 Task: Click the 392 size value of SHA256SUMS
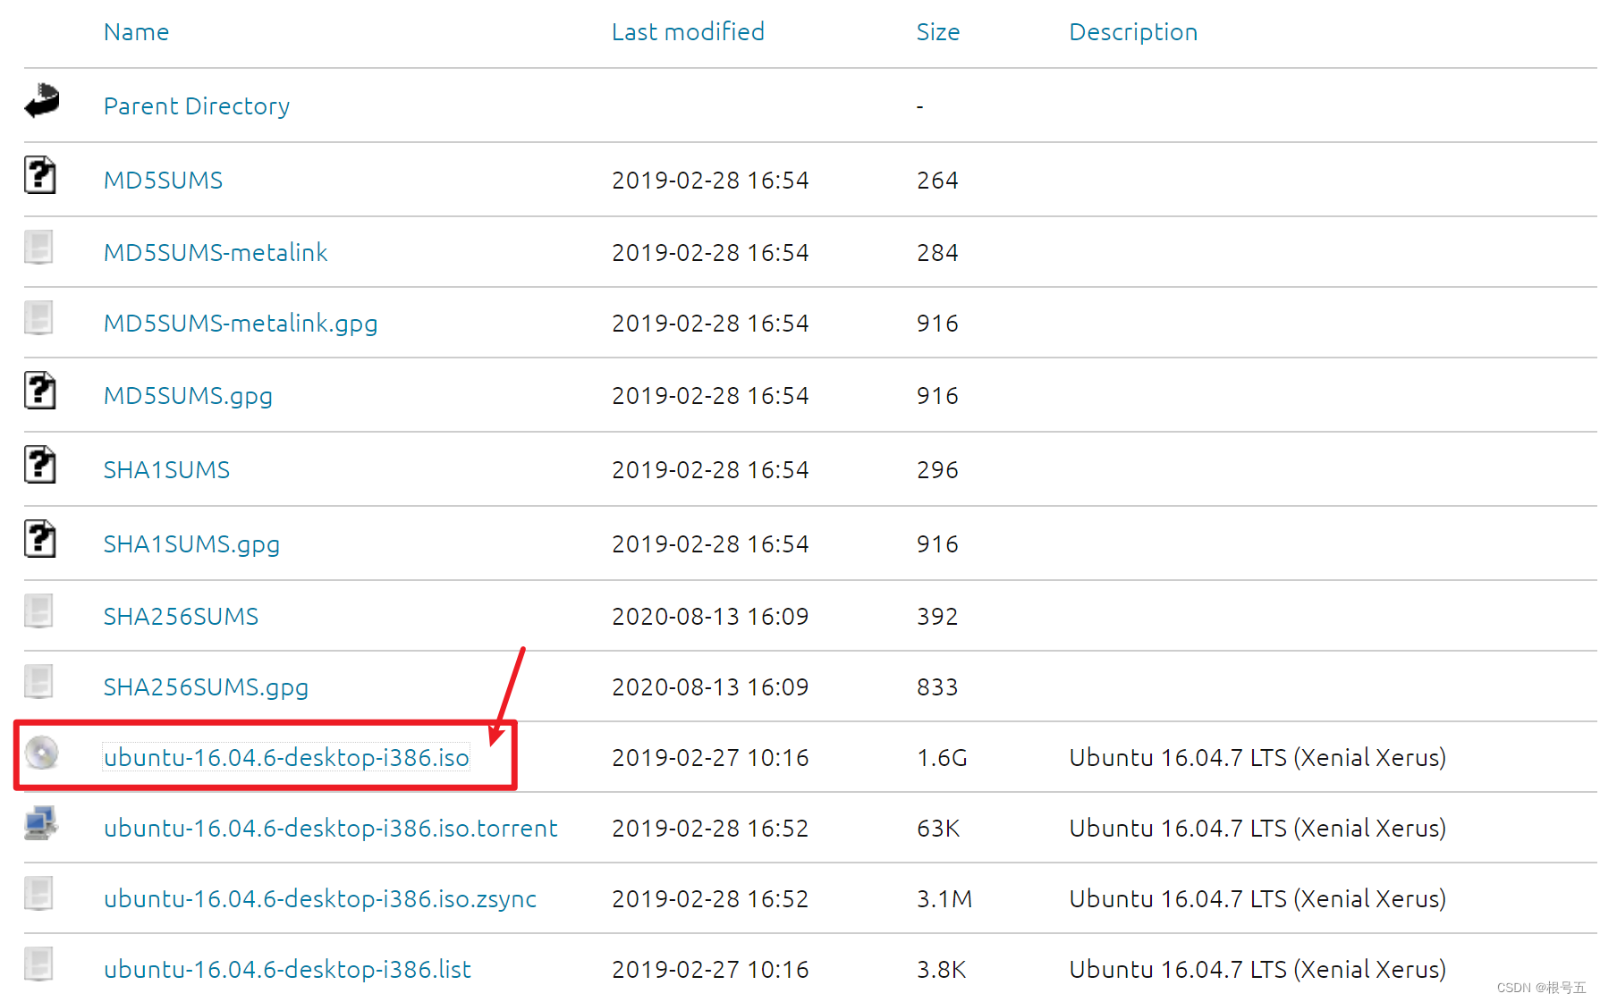click(937, 617)
